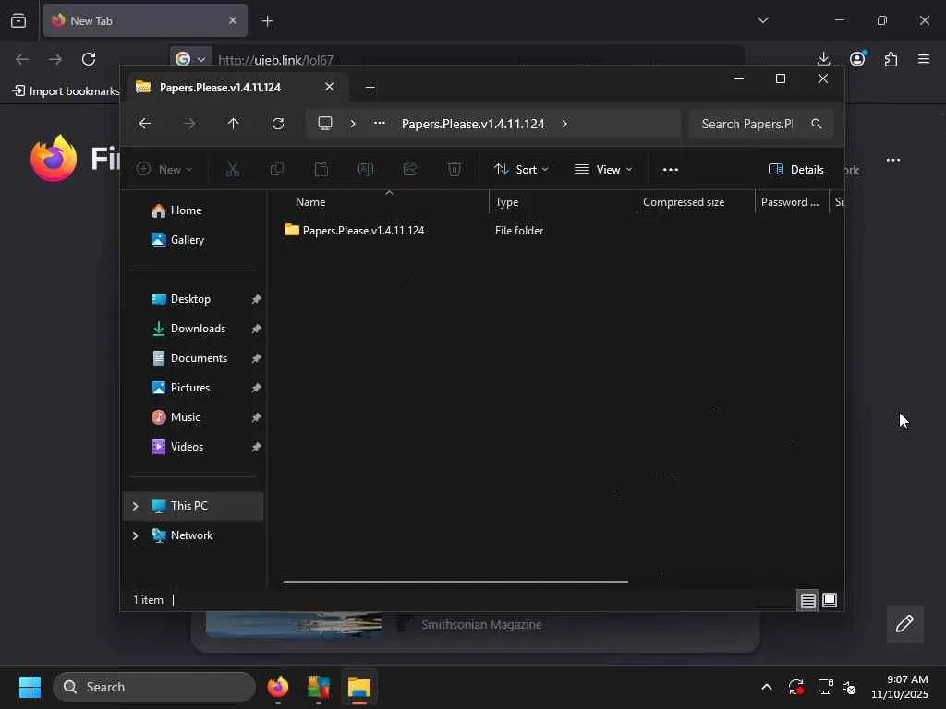Show hidden system tray icons
This screenshot has width=946, height=709.
click(766, 687)
